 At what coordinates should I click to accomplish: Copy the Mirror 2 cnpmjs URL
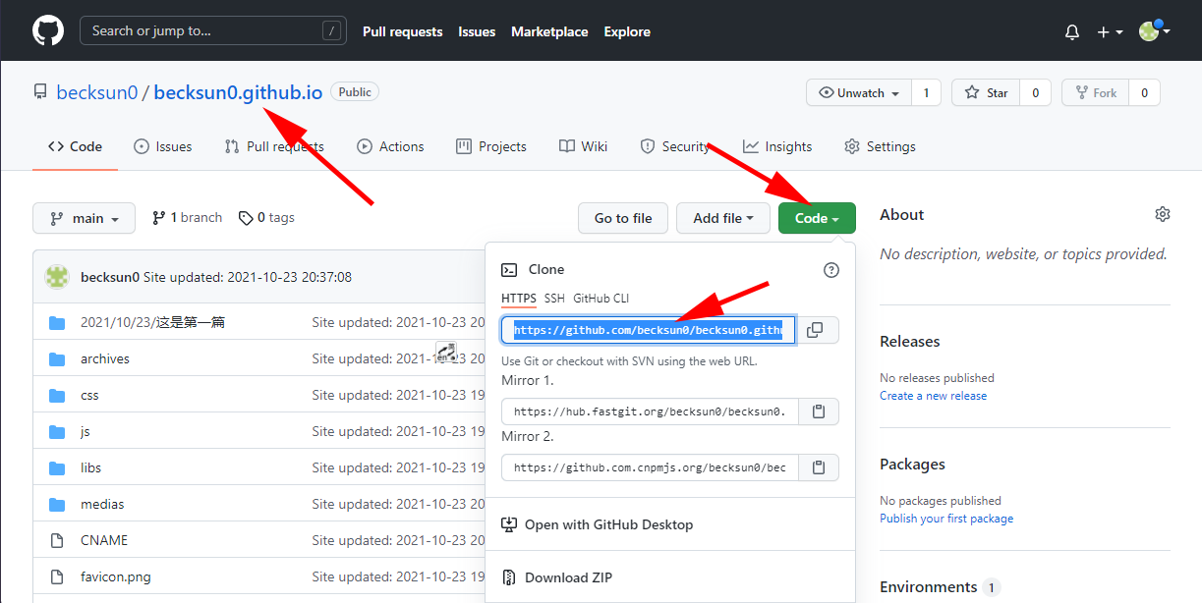818,467
